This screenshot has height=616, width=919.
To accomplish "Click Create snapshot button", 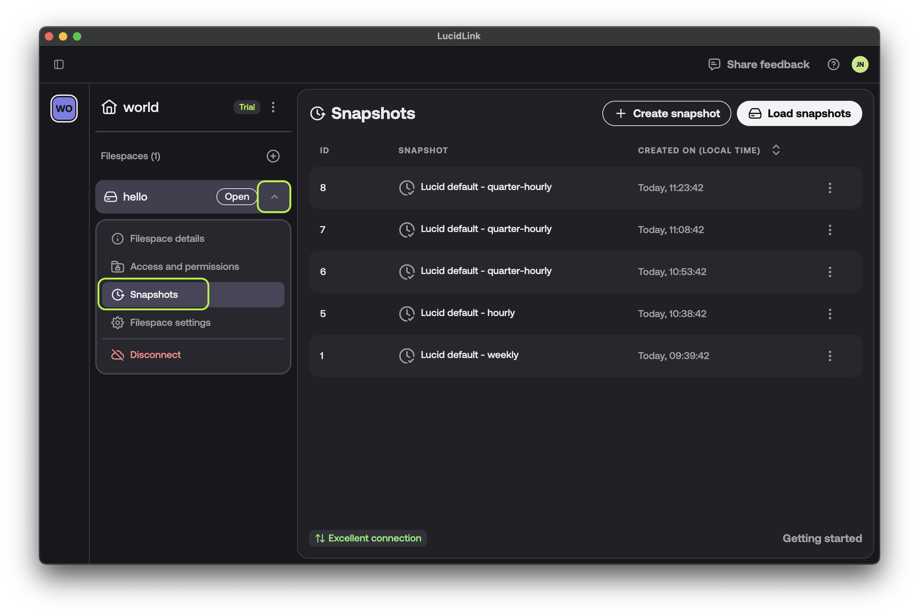I will [666, 113].
